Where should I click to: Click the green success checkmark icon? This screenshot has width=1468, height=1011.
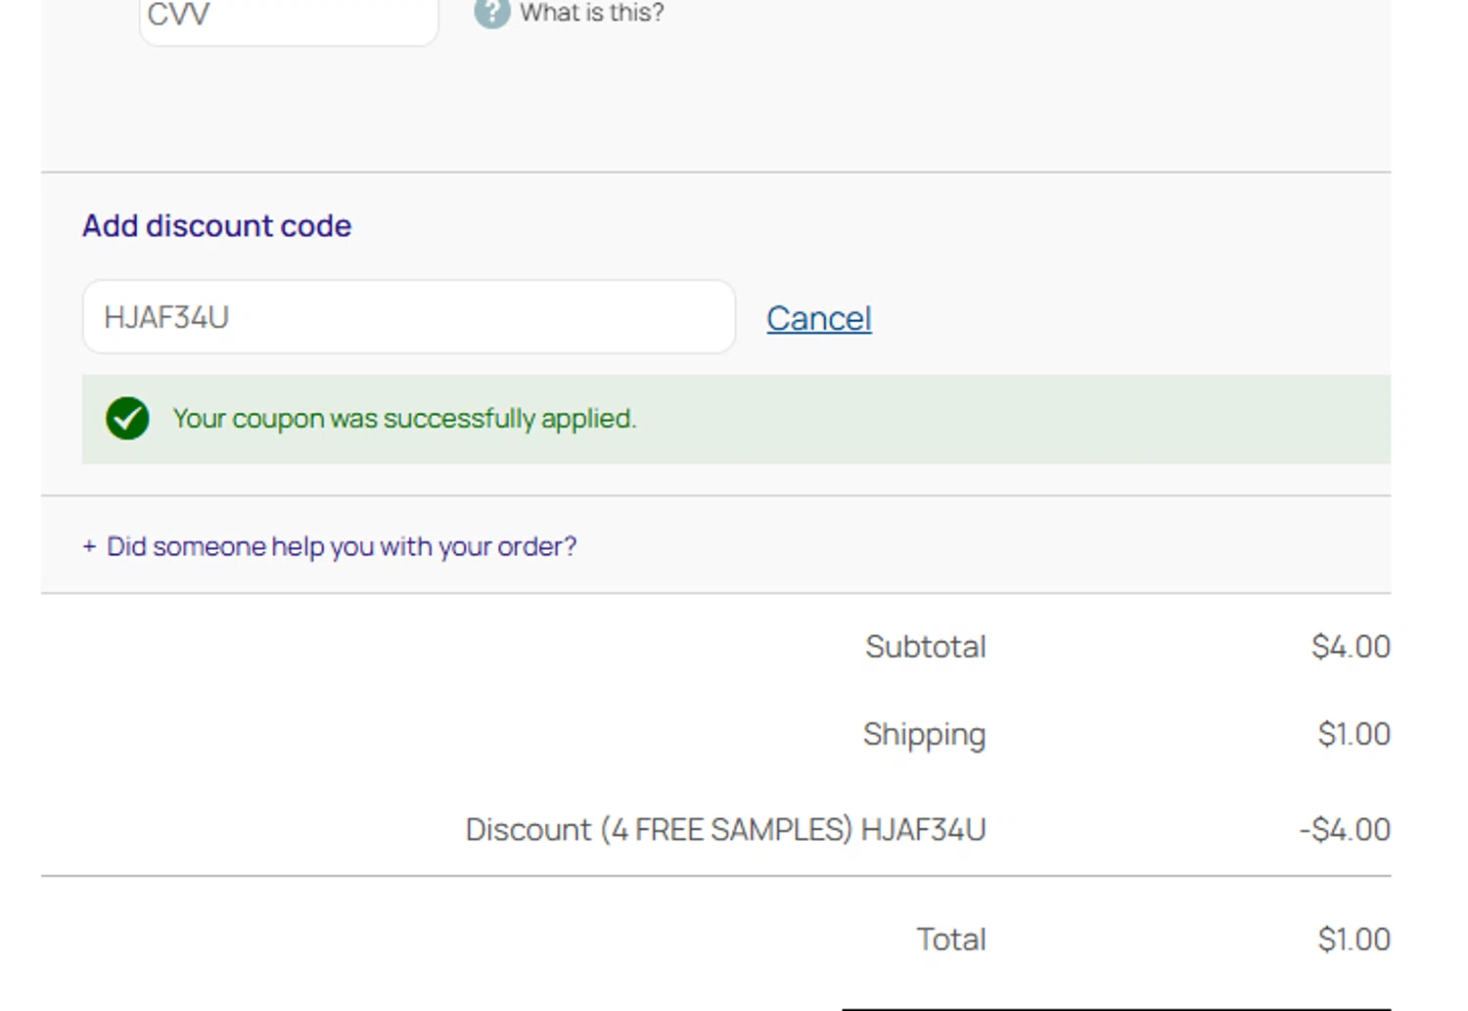pyautogui.click(x=127, y=419)
